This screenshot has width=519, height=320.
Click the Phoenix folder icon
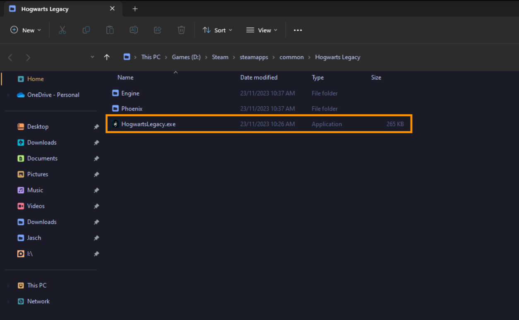[115, 108]
